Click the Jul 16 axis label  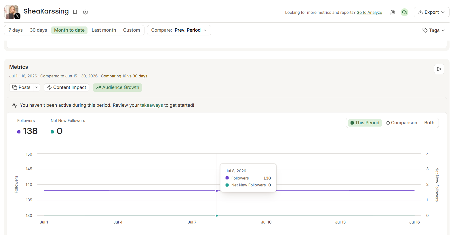tap(414, 222)
